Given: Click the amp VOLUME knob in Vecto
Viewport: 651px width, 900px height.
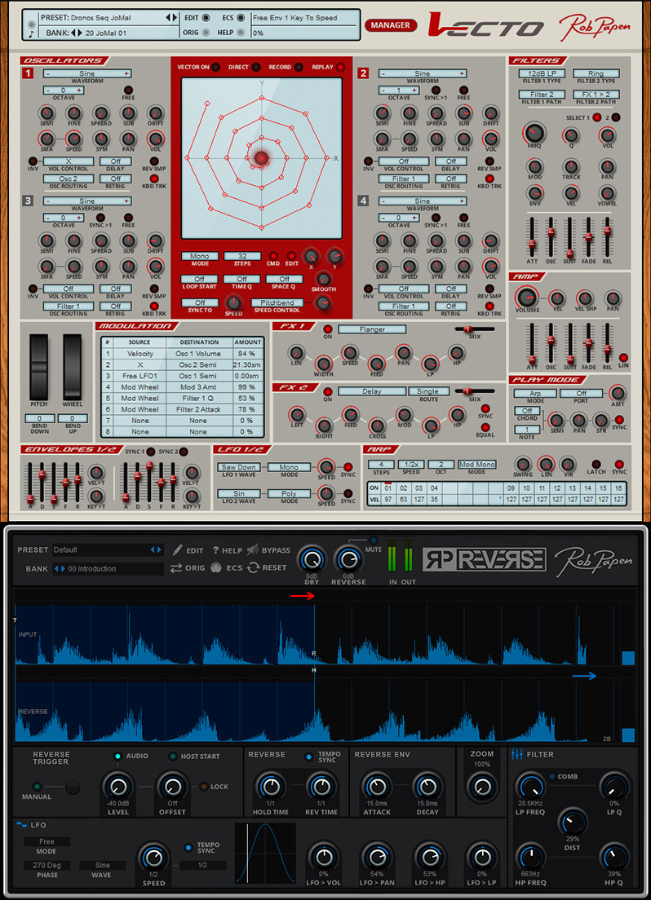Looking at the screenshot, I should [526, 298].
